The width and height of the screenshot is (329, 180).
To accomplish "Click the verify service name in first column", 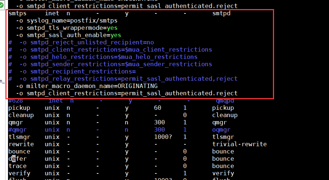I will pyautogui.click(x=19, y=173).
